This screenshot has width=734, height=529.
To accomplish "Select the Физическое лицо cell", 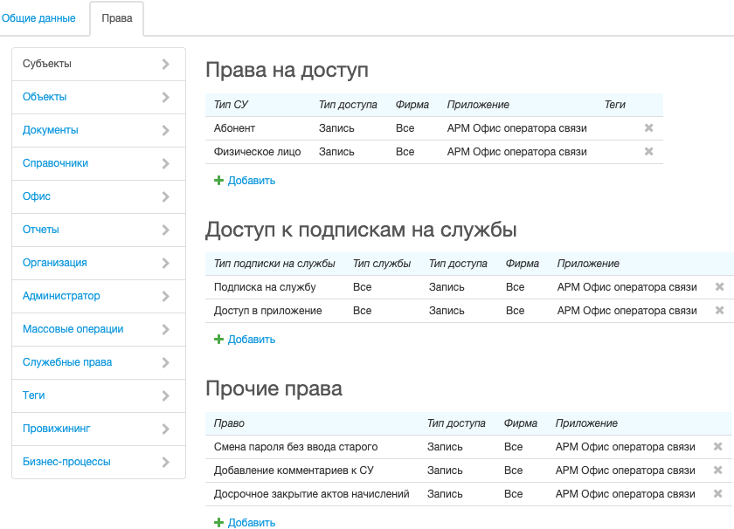I will (x=257, y=152).
